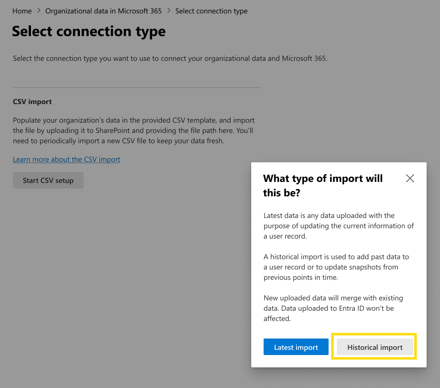This screenshot has height=388, width=440.
Task: Select the Historical import option
Action: (x=373, y=347)
